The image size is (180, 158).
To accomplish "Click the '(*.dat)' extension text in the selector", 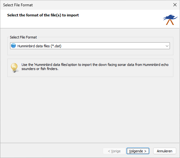I will coord(56,46).
